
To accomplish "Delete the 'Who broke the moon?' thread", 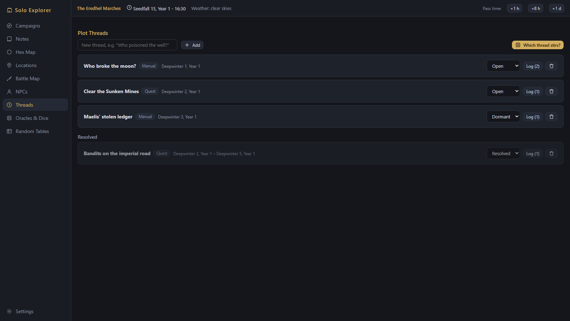I will point(551,66).
